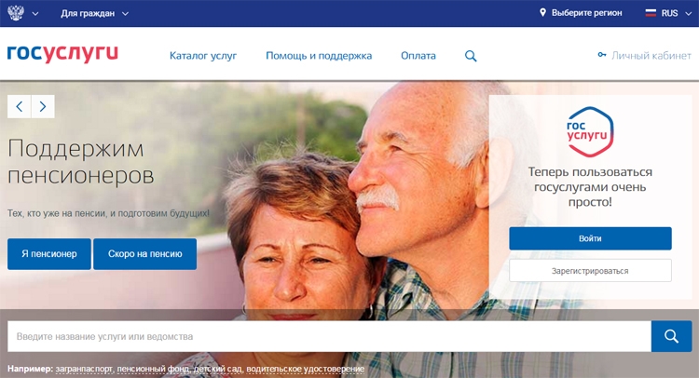Show next banner slide arrow

43,106
